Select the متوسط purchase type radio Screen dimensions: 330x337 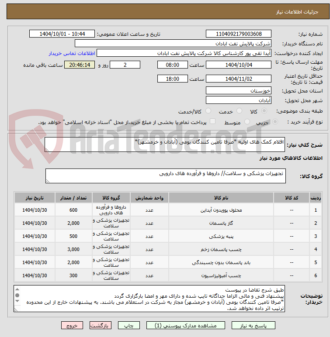[247, 122]
